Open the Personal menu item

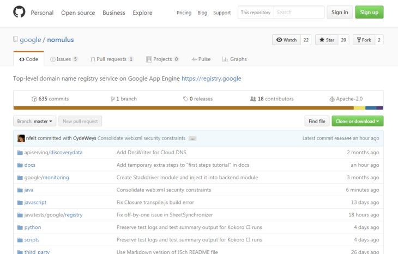tap(42, 13)
